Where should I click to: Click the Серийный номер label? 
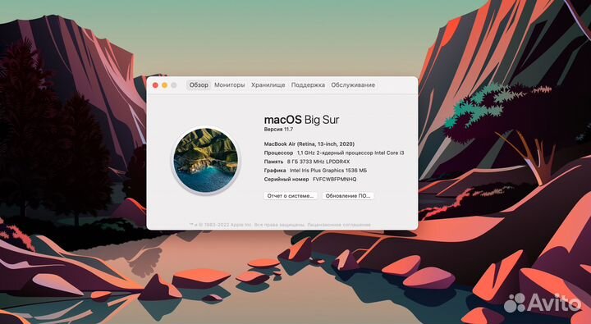286,180
